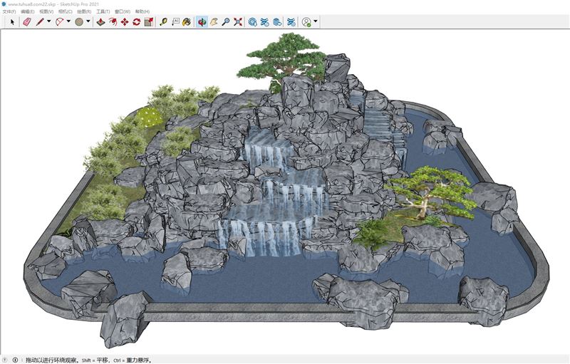
Task: Open the 视图(V) menu
Action: tap(46, 11)
